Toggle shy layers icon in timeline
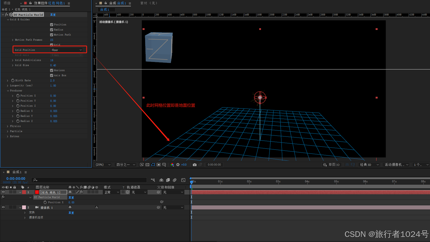This screenshot has width=430, height=242. pyautogui.click(x=161, y=180)
